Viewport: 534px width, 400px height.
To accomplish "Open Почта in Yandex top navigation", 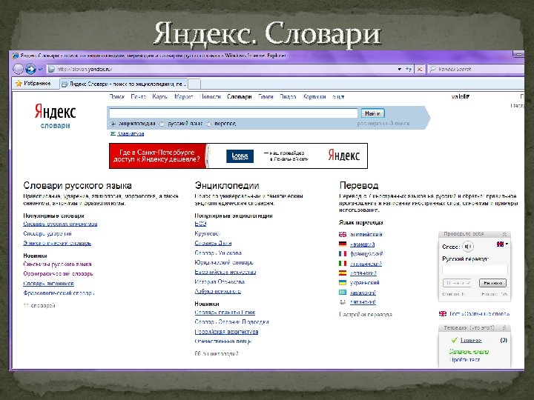I will [x=138, y=96].
